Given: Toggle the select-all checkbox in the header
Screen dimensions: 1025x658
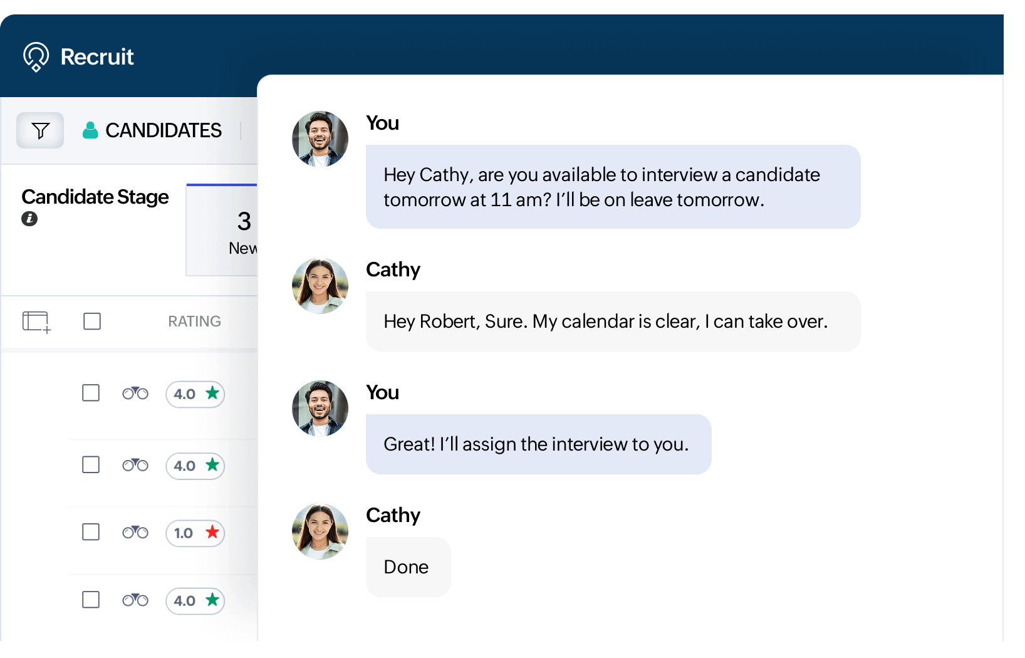Looking at the screenshot, I should click(91, 321).
